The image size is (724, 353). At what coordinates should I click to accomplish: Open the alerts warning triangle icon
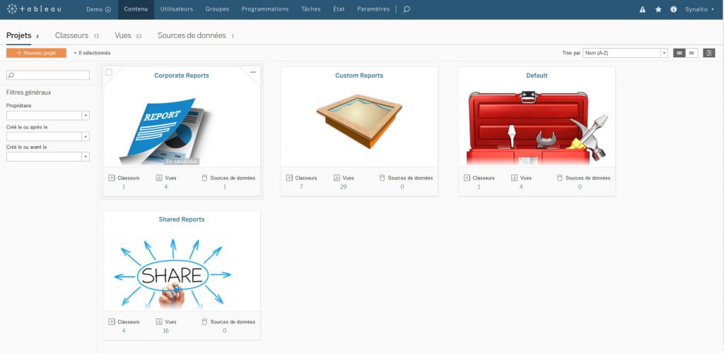642,9
